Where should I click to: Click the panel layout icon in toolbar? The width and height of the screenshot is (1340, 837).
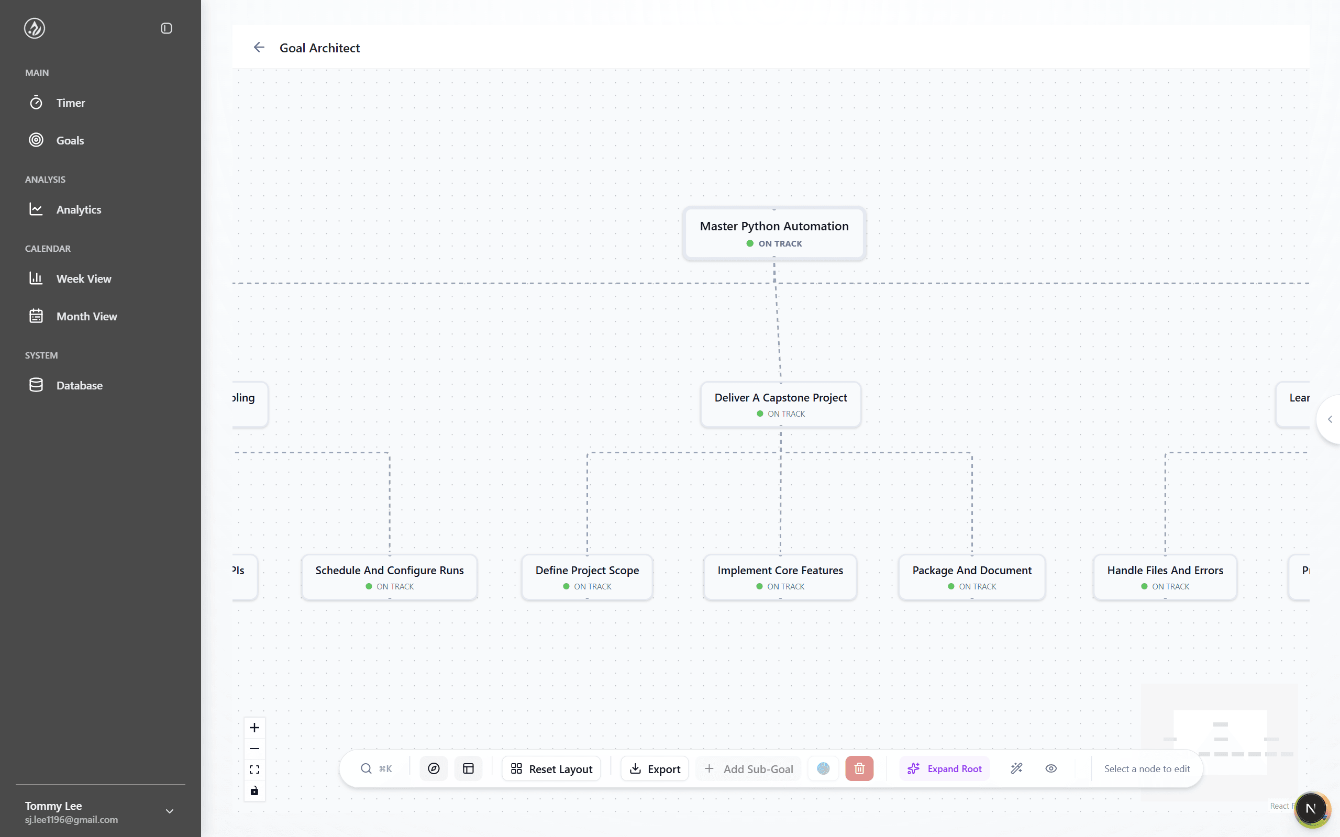(x=468, y=768)
